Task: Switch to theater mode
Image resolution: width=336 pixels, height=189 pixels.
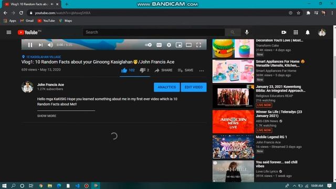Action: [x=189, y=45]
